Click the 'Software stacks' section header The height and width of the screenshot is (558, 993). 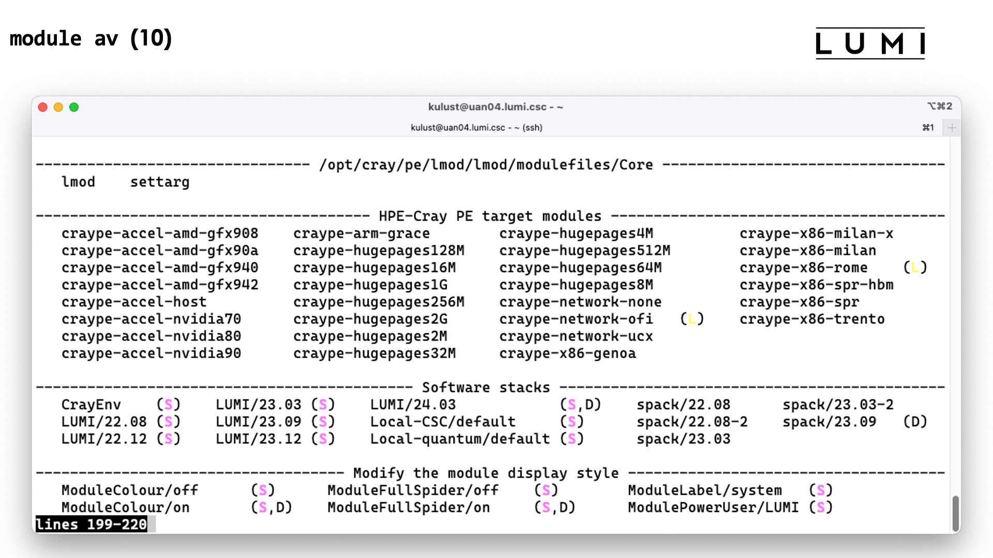[486, 388]
